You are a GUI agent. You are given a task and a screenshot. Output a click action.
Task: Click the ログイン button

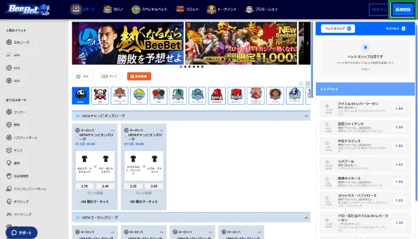click(379, 10)
